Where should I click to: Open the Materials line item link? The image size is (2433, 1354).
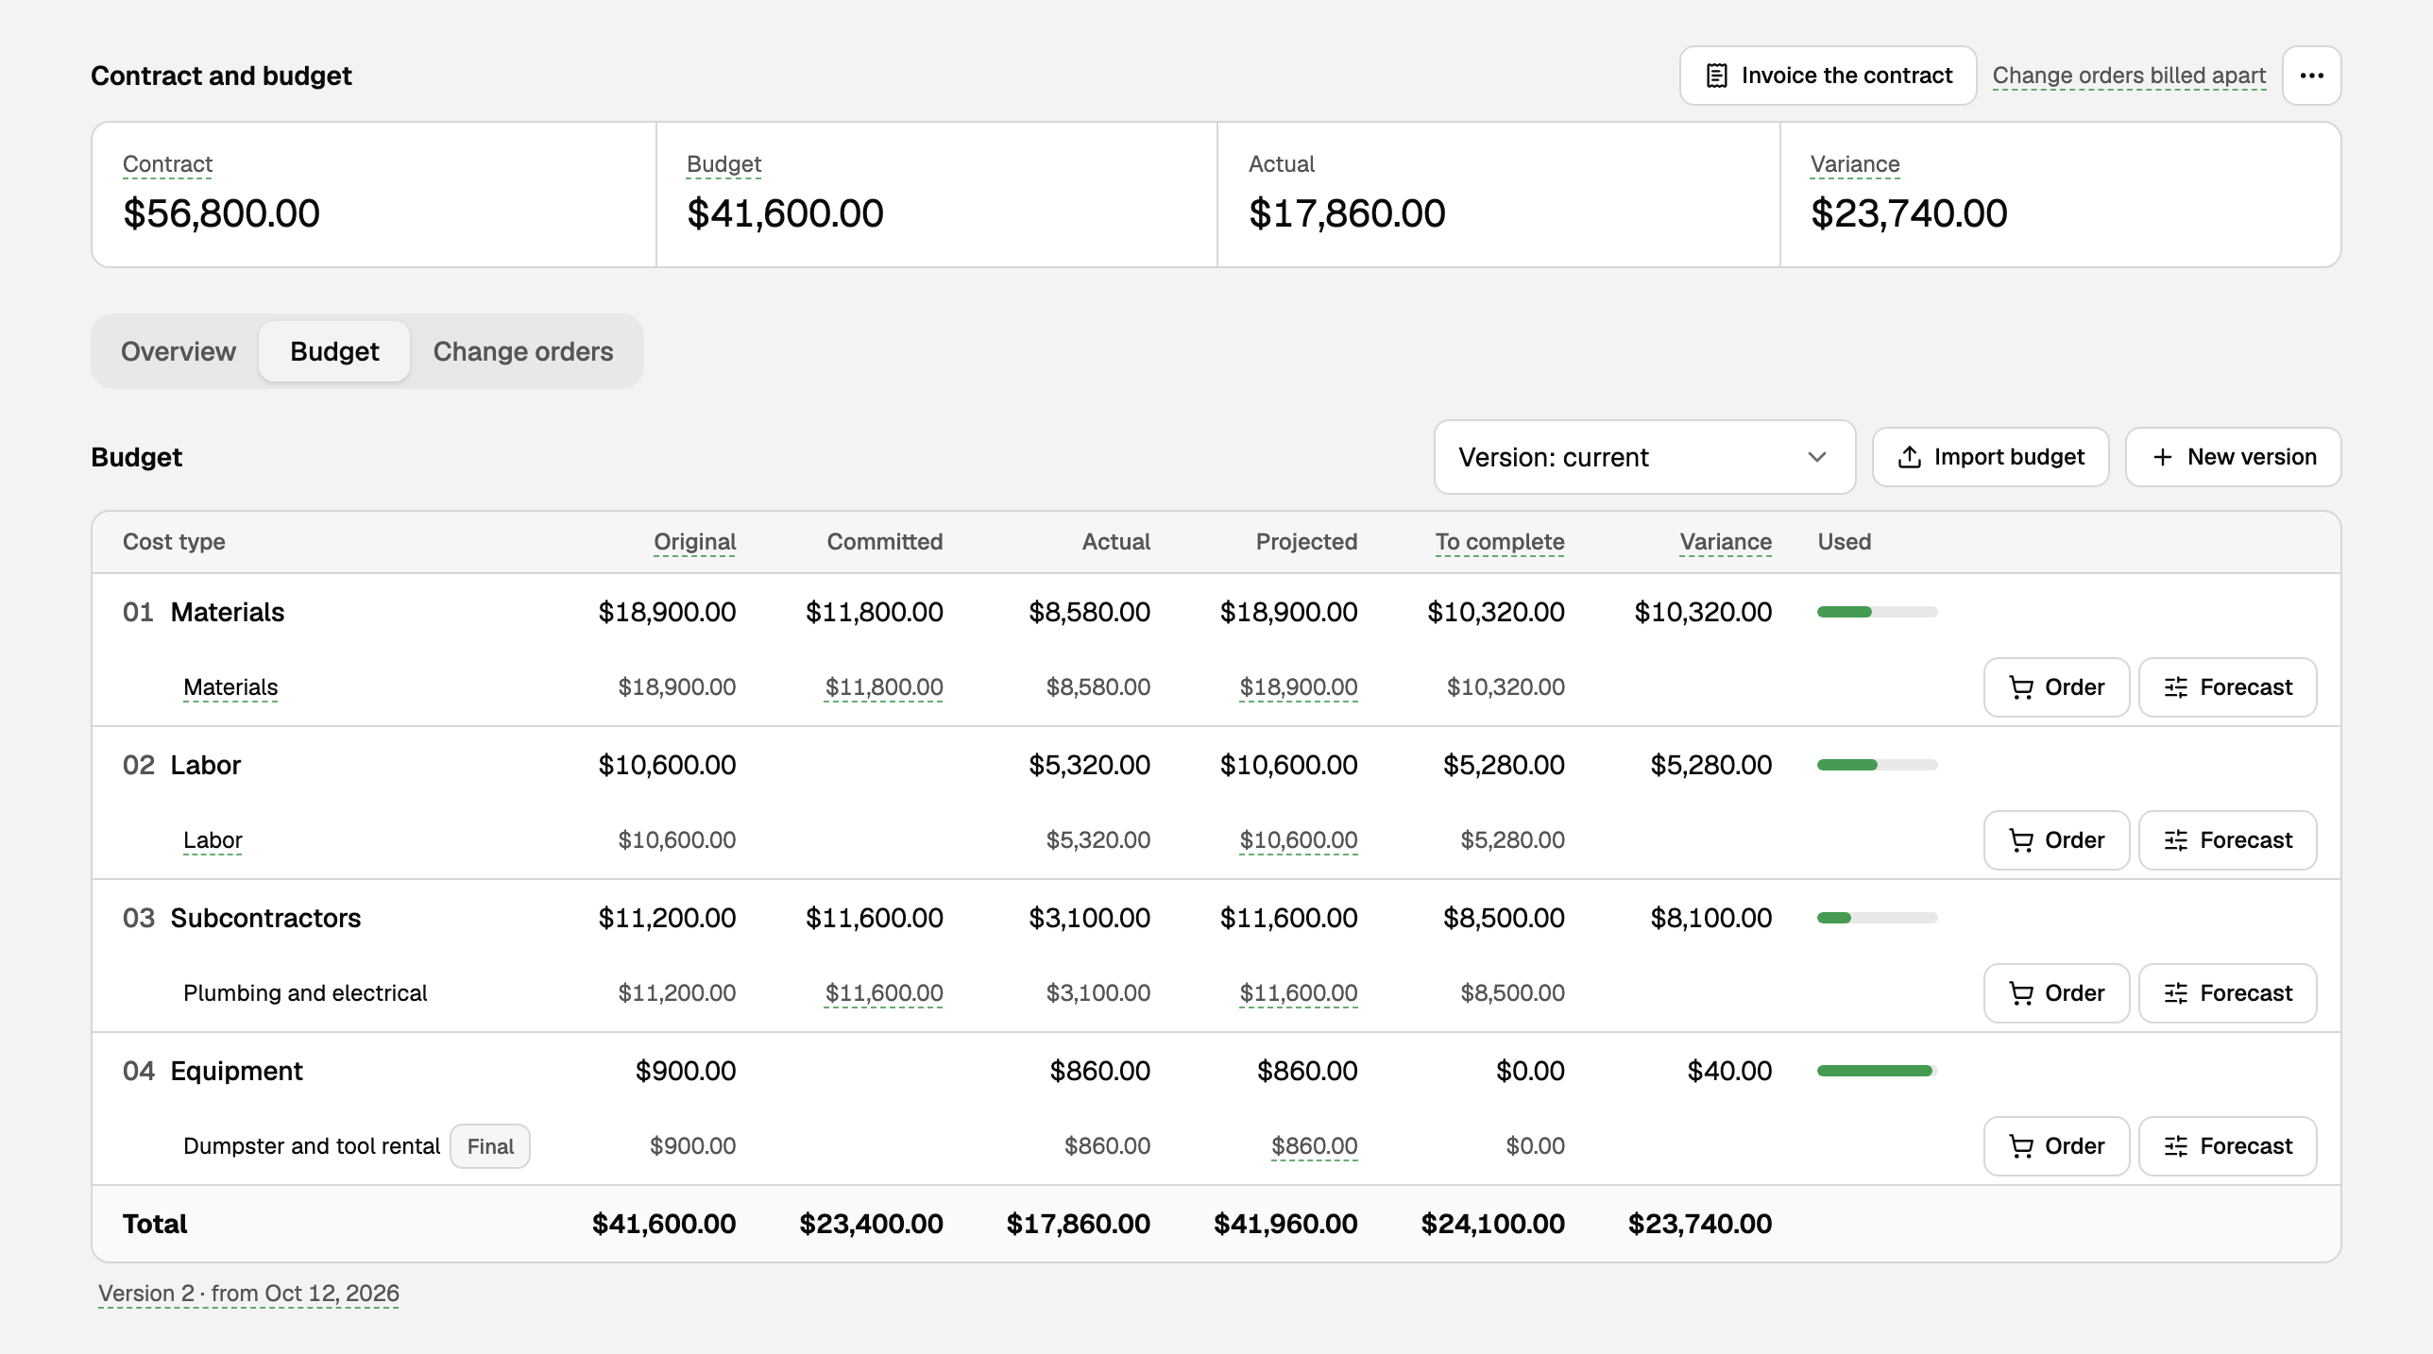[230, 687]
